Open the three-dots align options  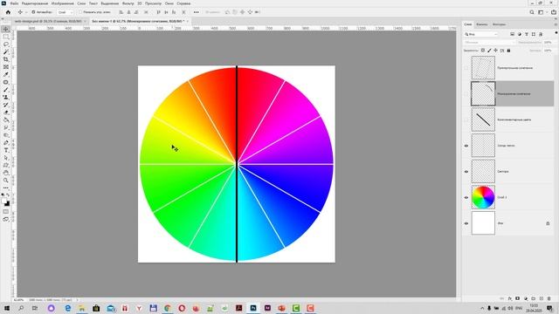pos(196,12)
